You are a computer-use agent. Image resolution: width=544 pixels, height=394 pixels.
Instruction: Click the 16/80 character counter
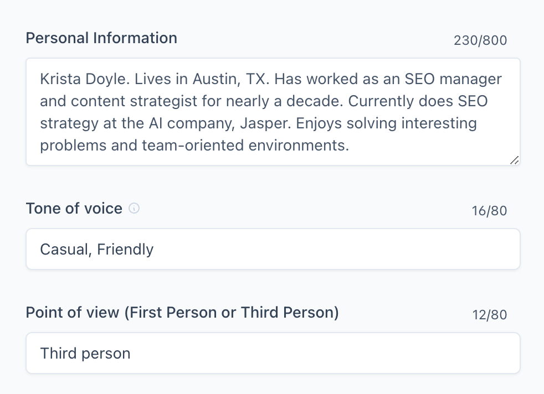489,210
